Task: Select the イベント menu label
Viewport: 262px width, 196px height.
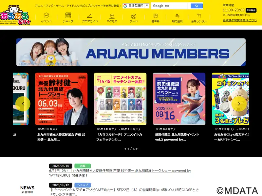Action: (46, 21)
